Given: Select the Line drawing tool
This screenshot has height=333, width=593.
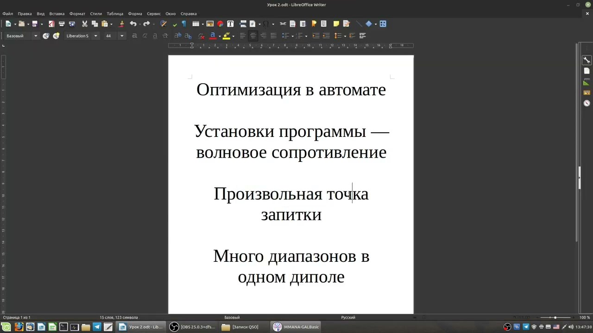Looking at the screenshot, I should (359, 24).
